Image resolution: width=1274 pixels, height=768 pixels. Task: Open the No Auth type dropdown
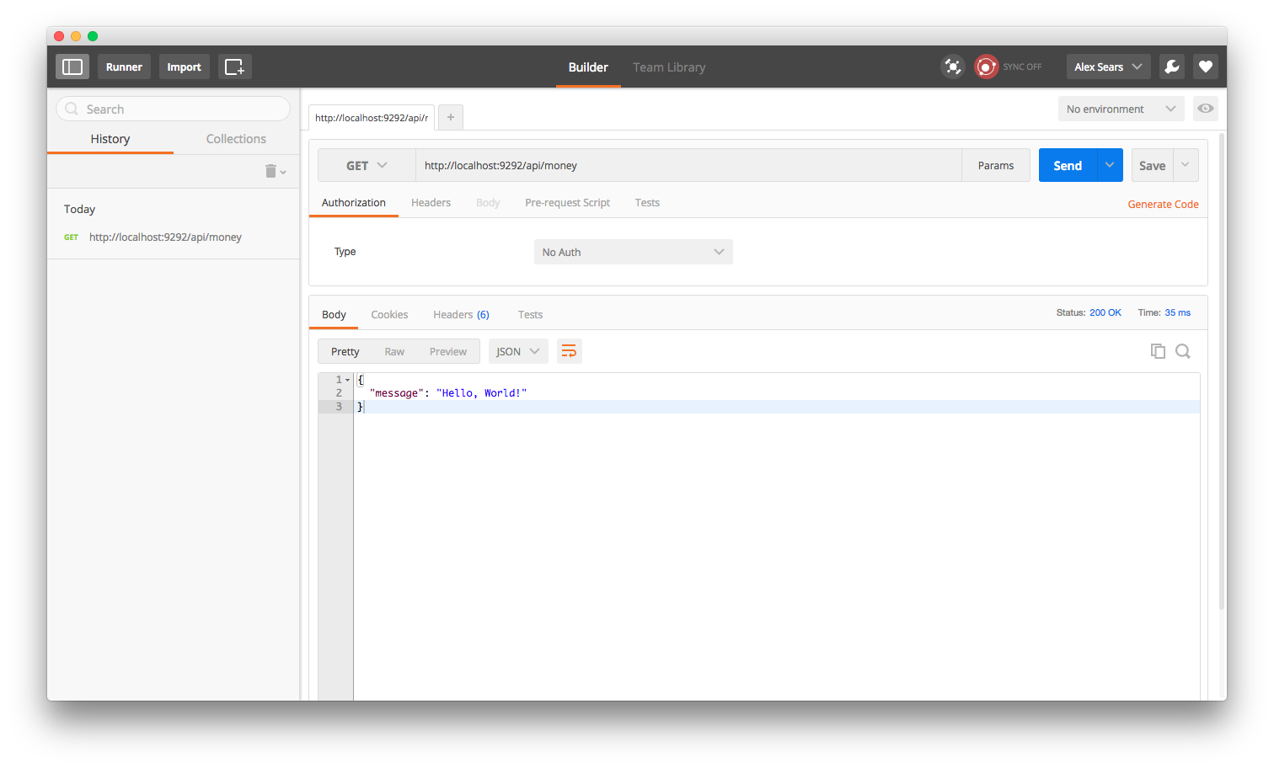(634, 252)
